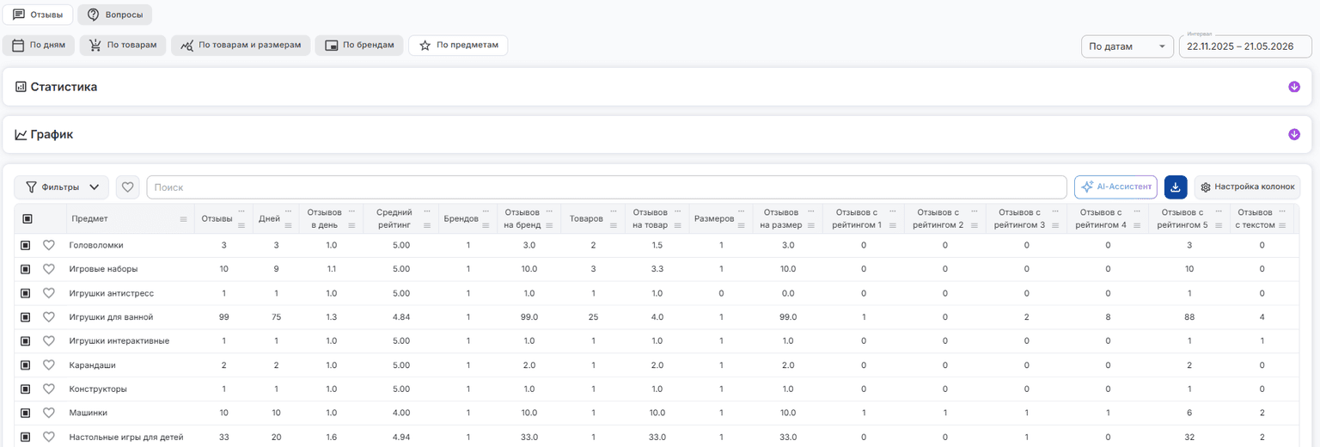The height and width of the screenshot is (447, 1320).
Task: Add Головоломки row to favorites via heart
Action: coord(49,245)
